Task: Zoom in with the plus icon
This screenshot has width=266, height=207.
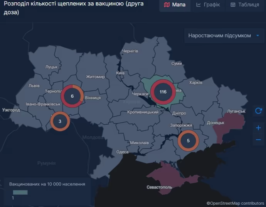Action: pos(258,128)
